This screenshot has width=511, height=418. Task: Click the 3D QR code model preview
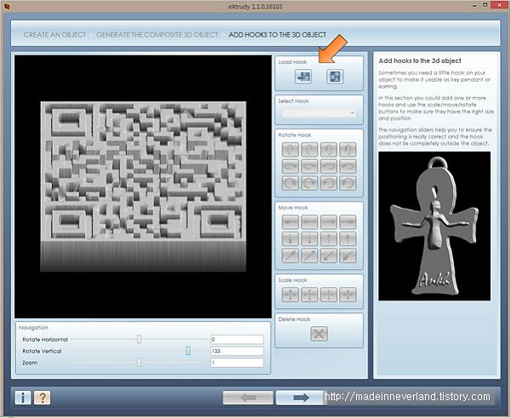(143, 186)
